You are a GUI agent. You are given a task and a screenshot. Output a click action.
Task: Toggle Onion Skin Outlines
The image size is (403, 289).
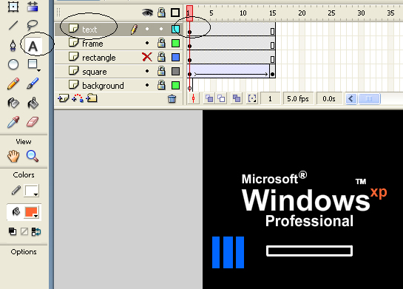click(x=221, y=98)
